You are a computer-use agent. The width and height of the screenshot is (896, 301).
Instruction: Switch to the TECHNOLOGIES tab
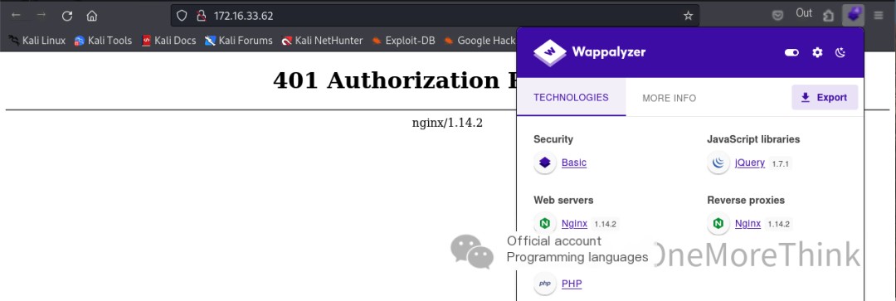pos(571,98)
